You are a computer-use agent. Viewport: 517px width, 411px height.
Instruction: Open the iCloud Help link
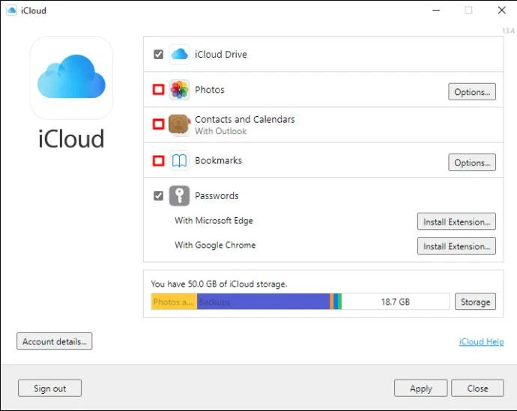point(481,342)
